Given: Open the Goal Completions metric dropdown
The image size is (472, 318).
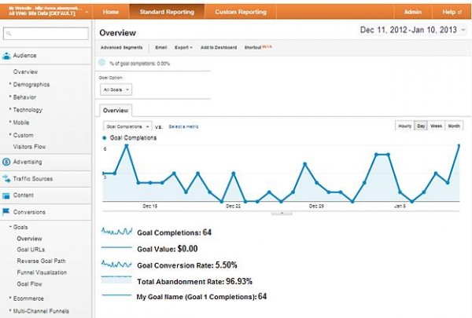Looking at the screenshot, I should tap(127, 126).
